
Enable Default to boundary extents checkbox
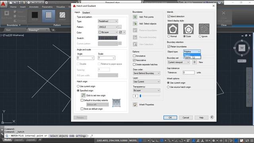[82, 100]
